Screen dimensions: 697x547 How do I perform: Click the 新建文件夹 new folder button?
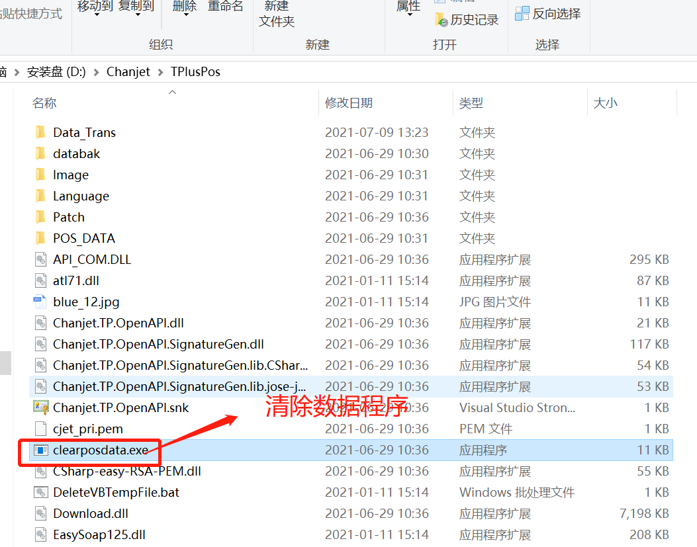coord(277,14)
